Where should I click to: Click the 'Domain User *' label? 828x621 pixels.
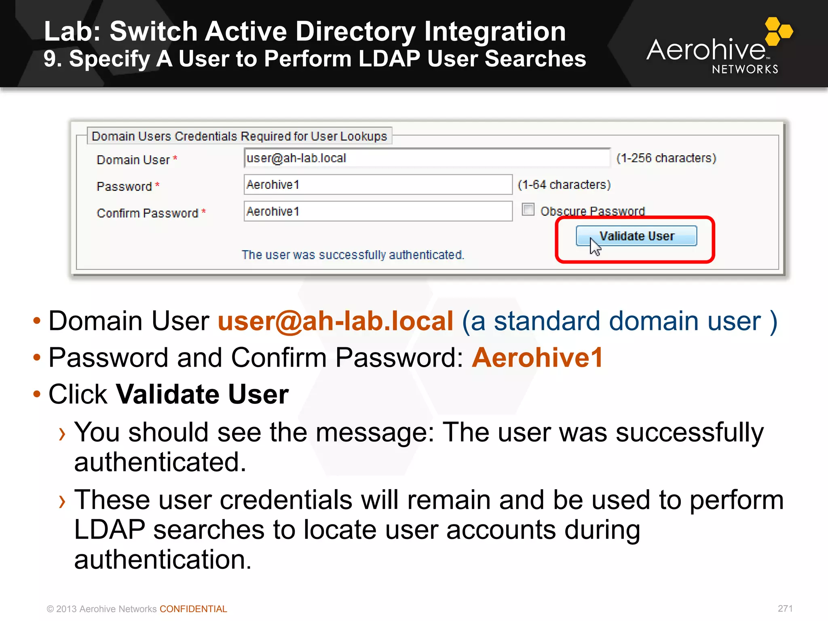(137, 160)
